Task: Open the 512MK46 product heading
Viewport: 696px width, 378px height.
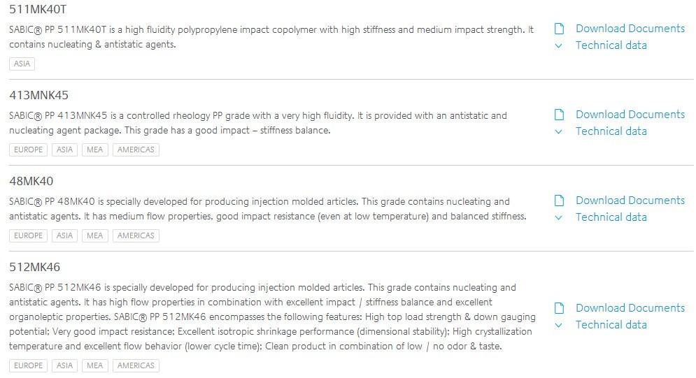Action: coord(34,267)
